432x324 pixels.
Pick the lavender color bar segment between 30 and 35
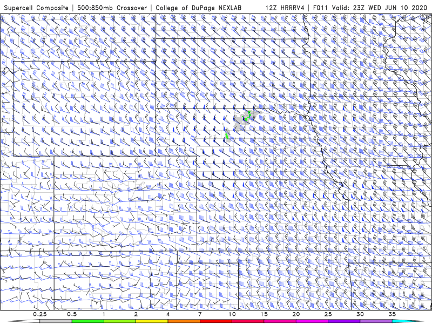pyautogui.click(x=376, y=321)
